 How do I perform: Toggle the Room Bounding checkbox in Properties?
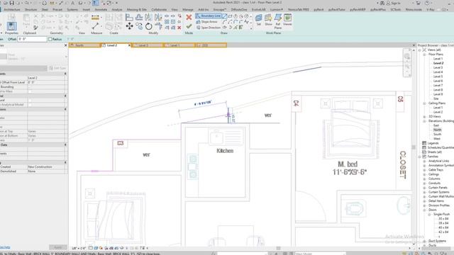point(30,86)
